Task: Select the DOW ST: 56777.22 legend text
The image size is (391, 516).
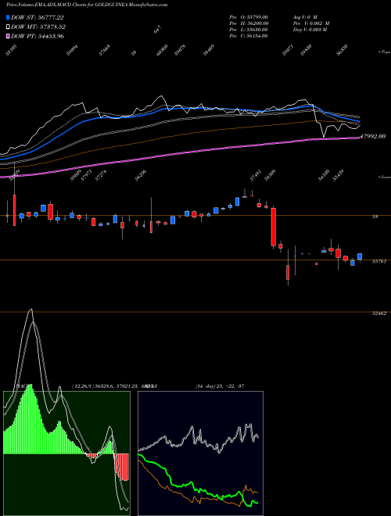Action: (x=38, y=17)
